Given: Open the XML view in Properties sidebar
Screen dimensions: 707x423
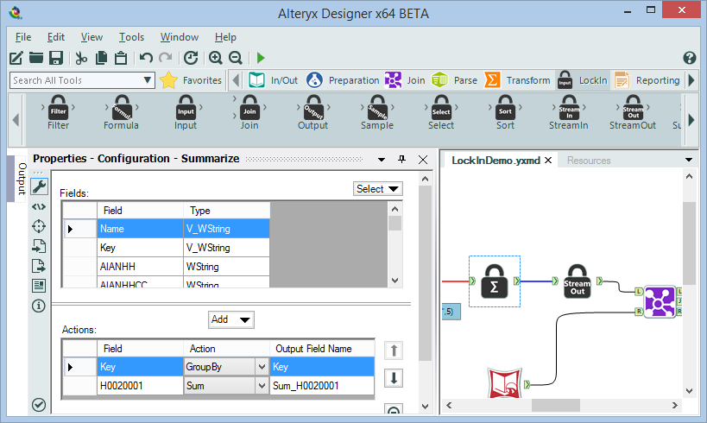Looking at the screenshot, I should pos(39,206).
